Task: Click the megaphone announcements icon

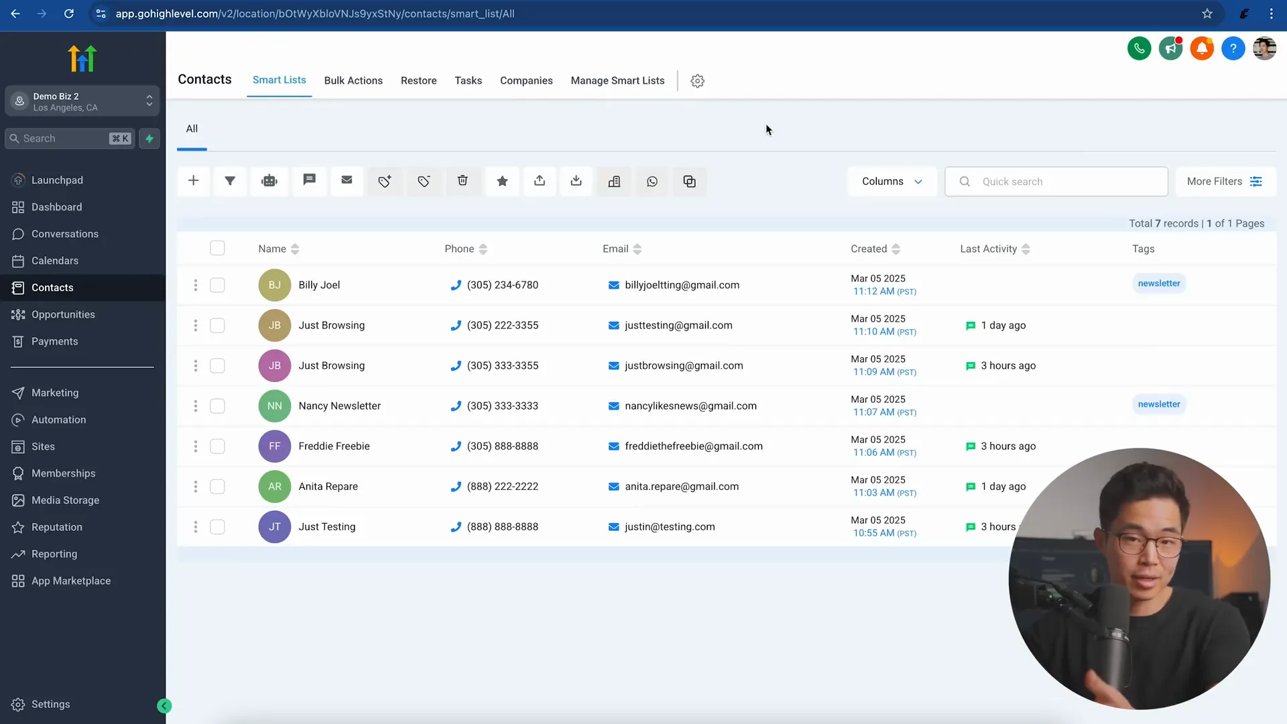Action: point(1170,48)
